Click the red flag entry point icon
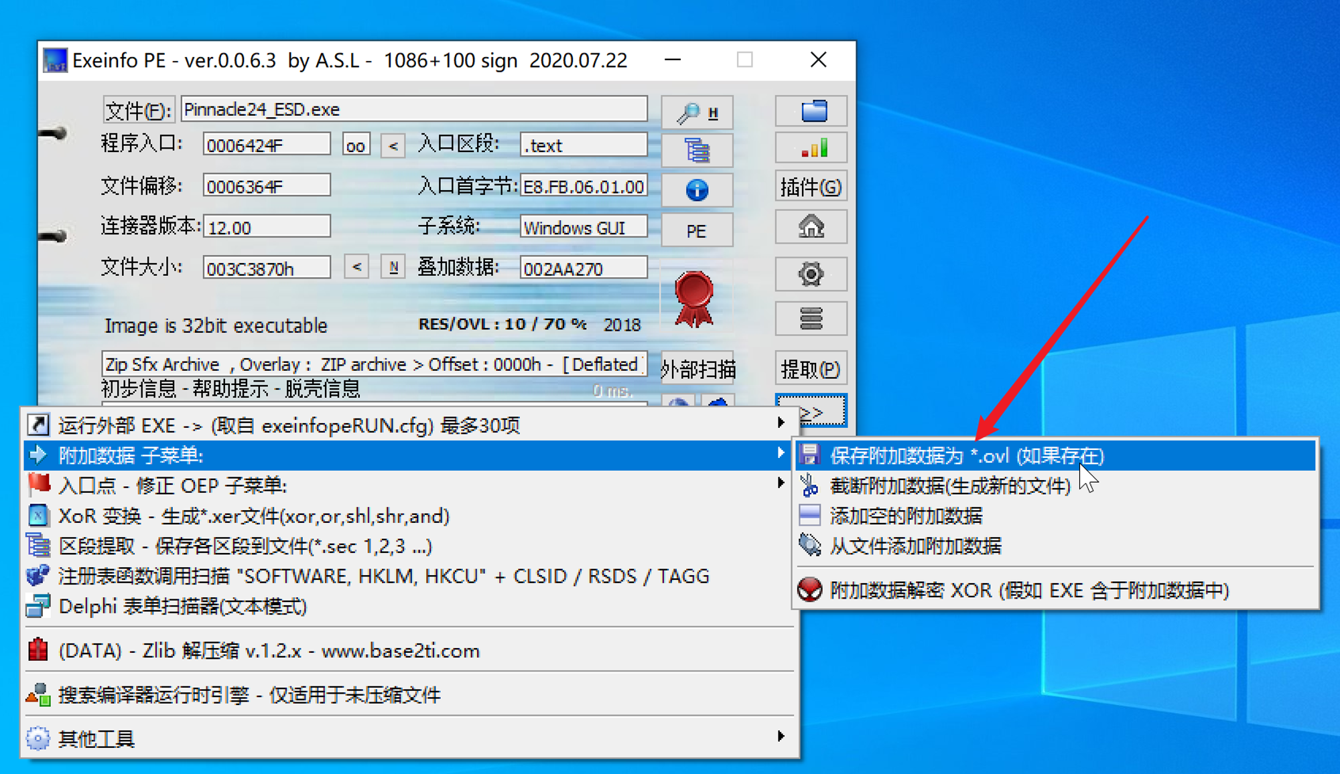1340x774 pixels. click(x=38, y=485)
